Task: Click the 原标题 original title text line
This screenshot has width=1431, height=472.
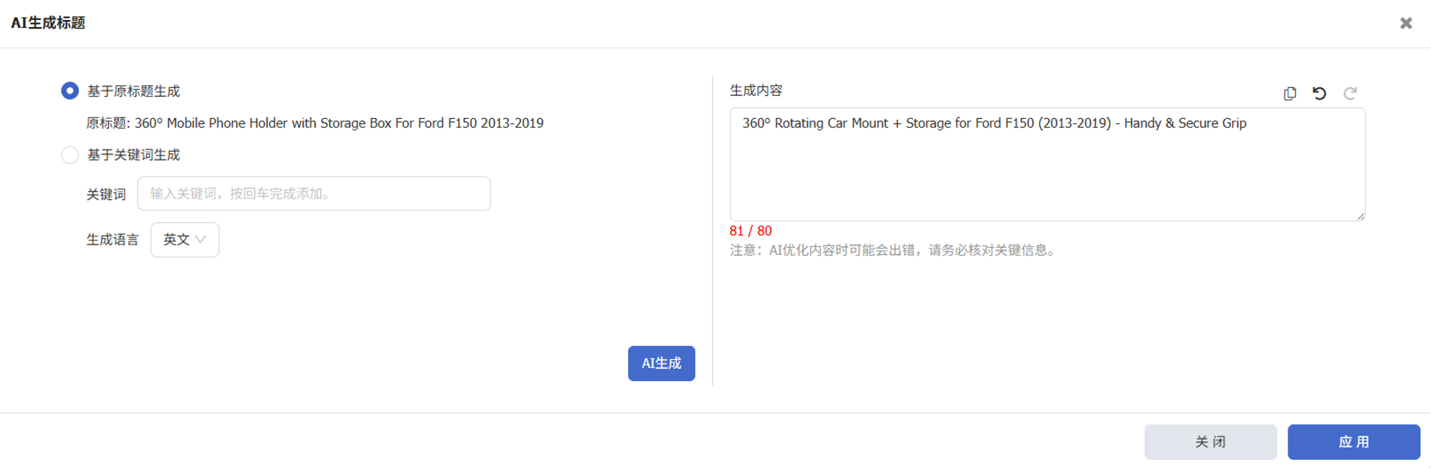Action: (x=315, y=123)
